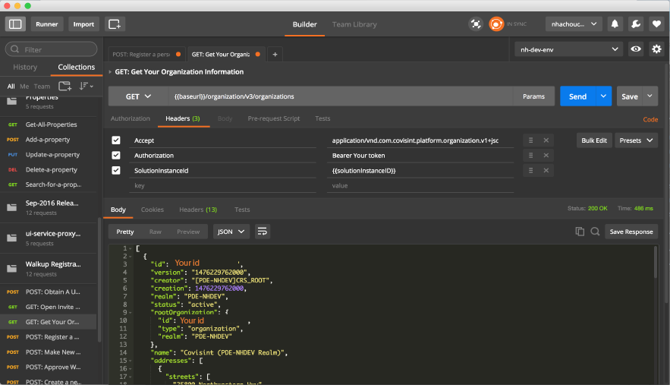Open manage environments gear icon
Image resolution: width=670 pixels, height=388 pixels.
coord(656,49)
